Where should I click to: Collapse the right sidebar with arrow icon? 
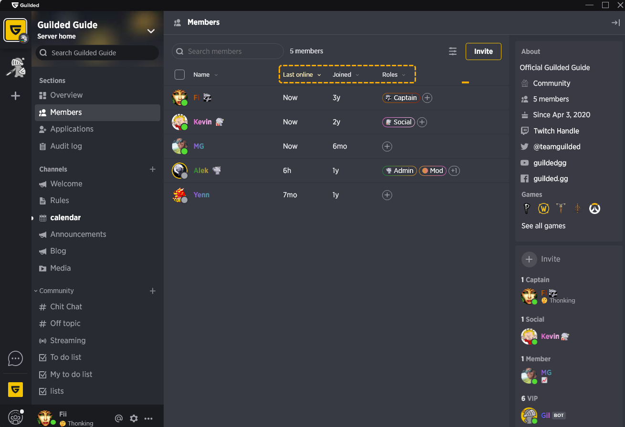click(615, 22)
